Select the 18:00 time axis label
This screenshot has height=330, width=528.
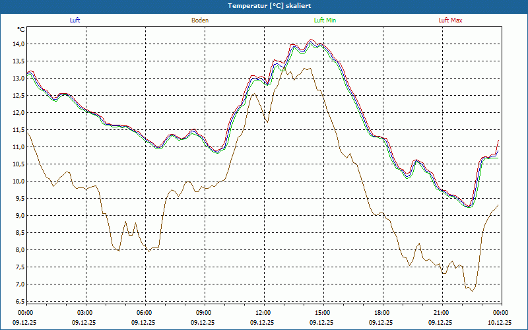pos(382,313)
